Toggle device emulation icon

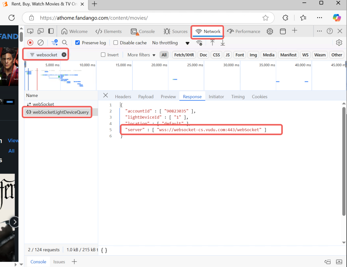pyautogui.click(x=41, y=31)
